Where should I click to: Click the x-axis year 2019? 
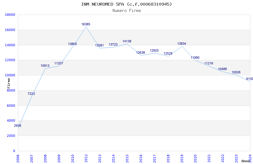coord(182,158)
